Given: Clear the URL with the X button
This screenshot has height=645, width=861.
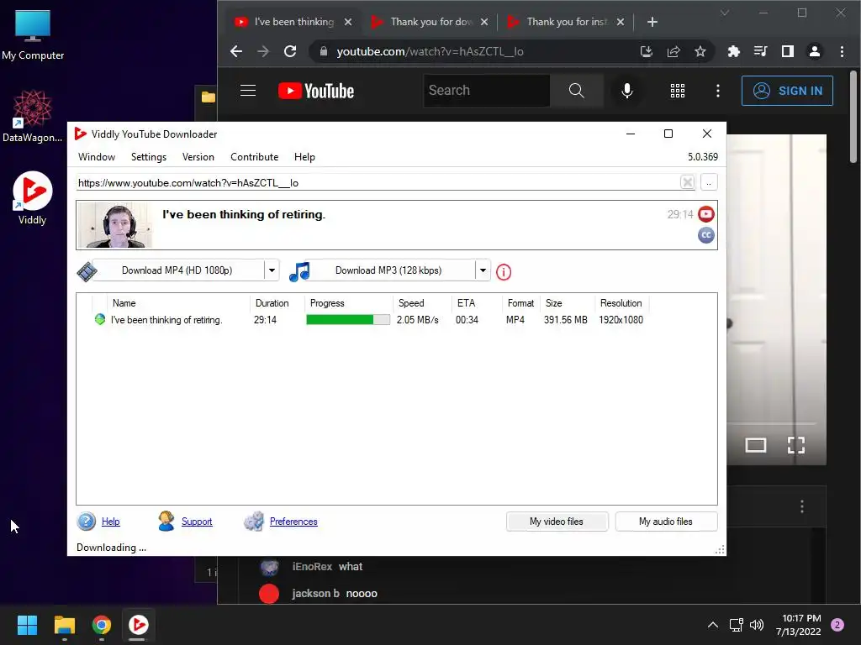Looking at the screenshot, I should (x=687, y=182).
